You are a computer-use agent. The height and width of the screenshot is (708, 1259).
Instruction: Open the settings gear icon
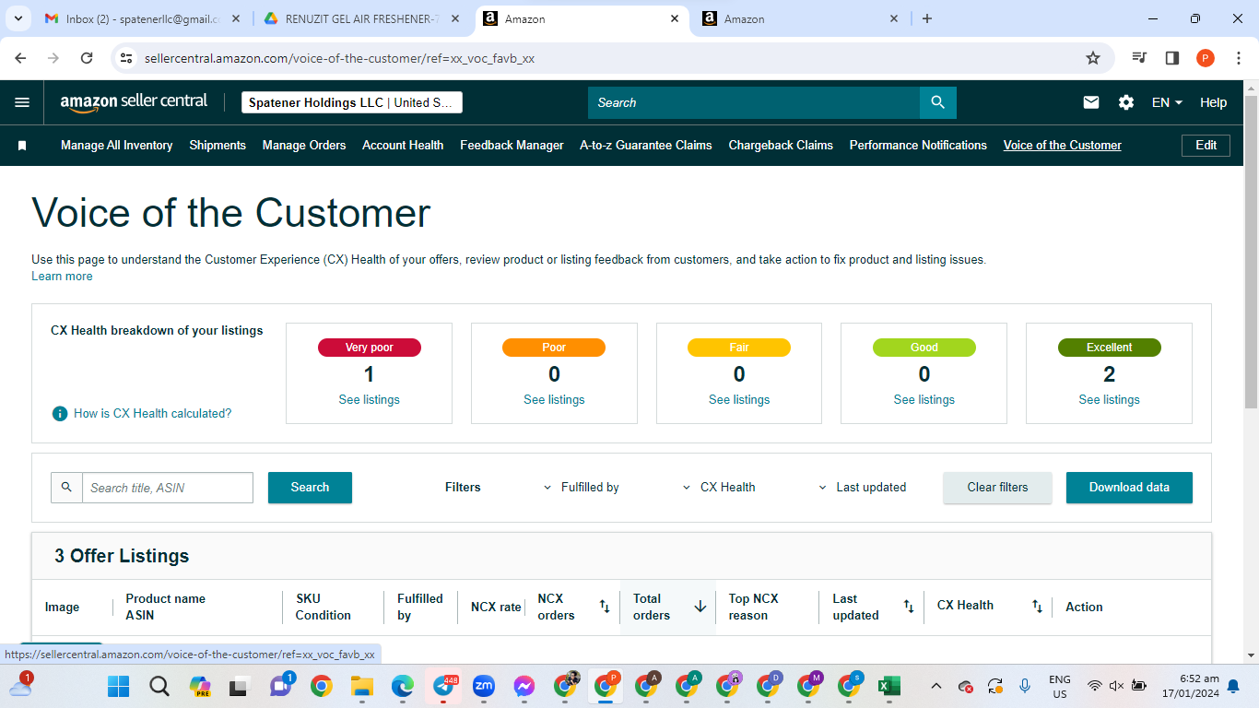pos(1126,102)
